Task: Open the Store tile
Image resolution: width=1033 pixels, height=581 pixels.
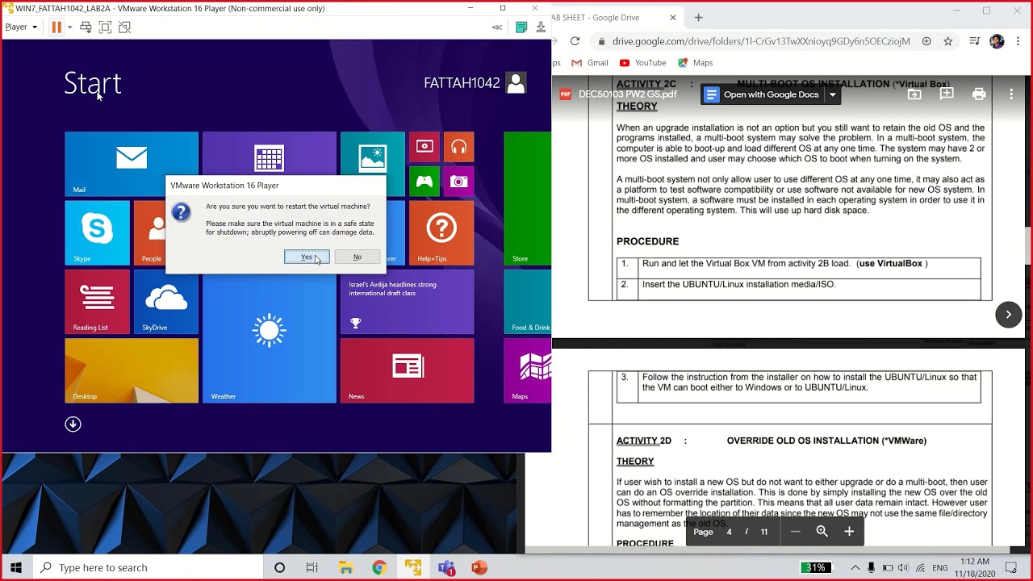Action: point(528,199)
